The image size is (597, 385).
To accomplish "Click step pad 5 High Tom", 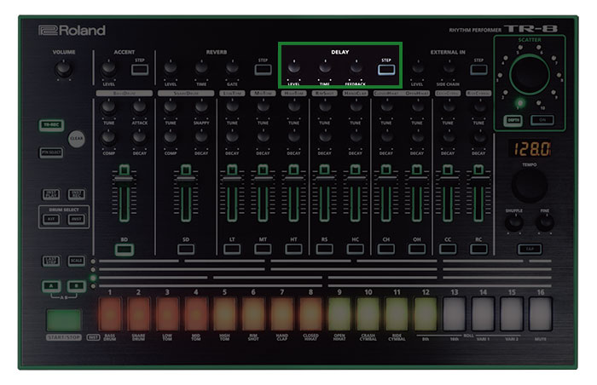I will tap(224, 313).
